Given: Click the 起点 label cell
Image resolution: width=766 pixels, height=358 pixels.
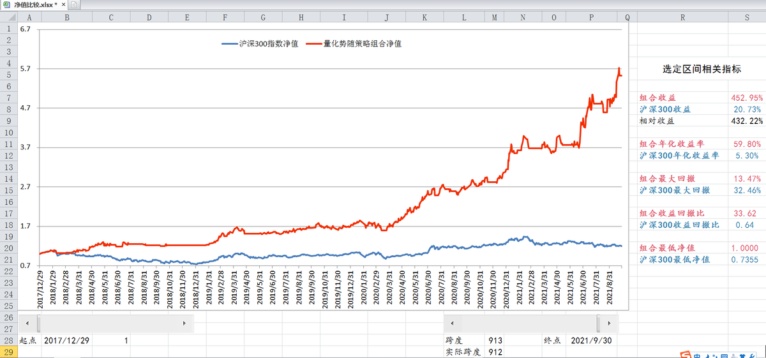Looking at the screenshot, I should [30, 341].
